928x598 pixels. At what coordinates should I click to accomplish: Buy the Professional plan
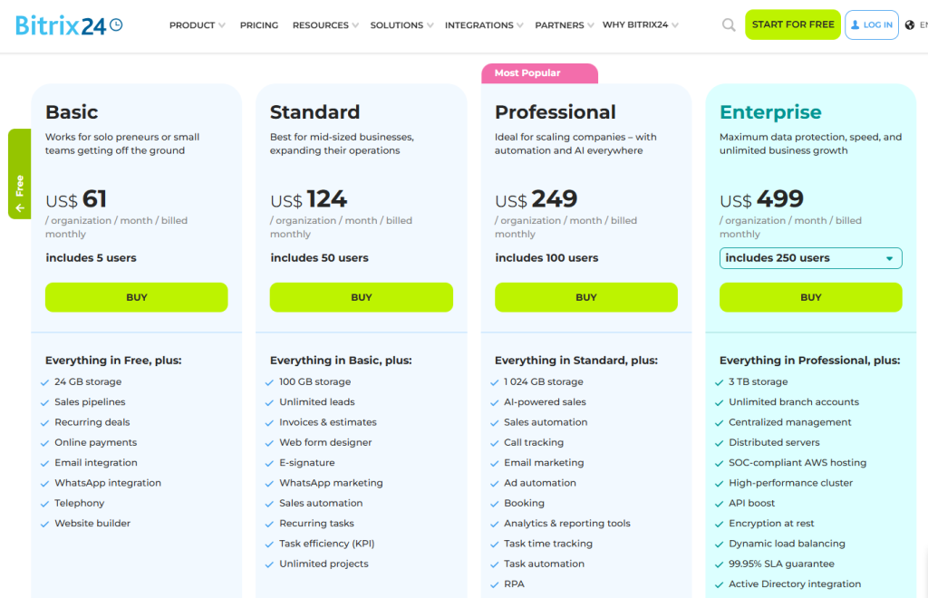586,297
